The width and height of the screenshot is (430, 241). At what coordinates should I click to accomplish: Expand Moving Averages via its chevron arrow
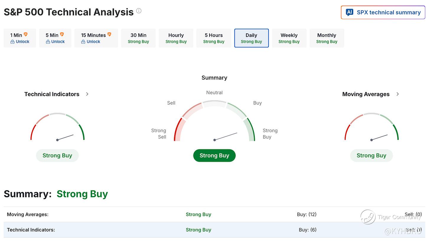398,94
